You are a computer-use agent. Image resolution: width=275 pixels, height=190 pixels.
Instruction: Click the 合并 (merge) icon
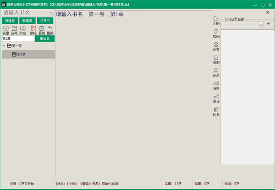(14, 28)
